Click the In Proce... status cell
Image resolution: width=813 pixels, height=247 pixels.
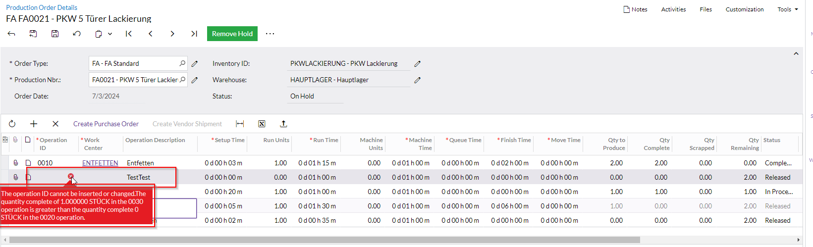[779, 192]
